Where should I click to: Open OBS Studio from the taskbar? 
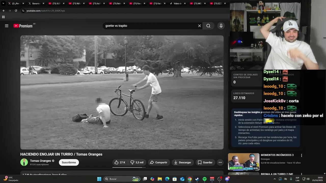point(220,179)
